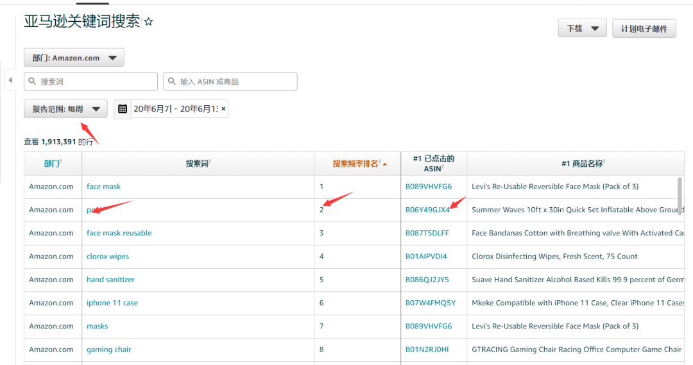Viewport: 693px width, 365px height.
Task: Clear the selected date range with the x
Action: coord(223,109)
